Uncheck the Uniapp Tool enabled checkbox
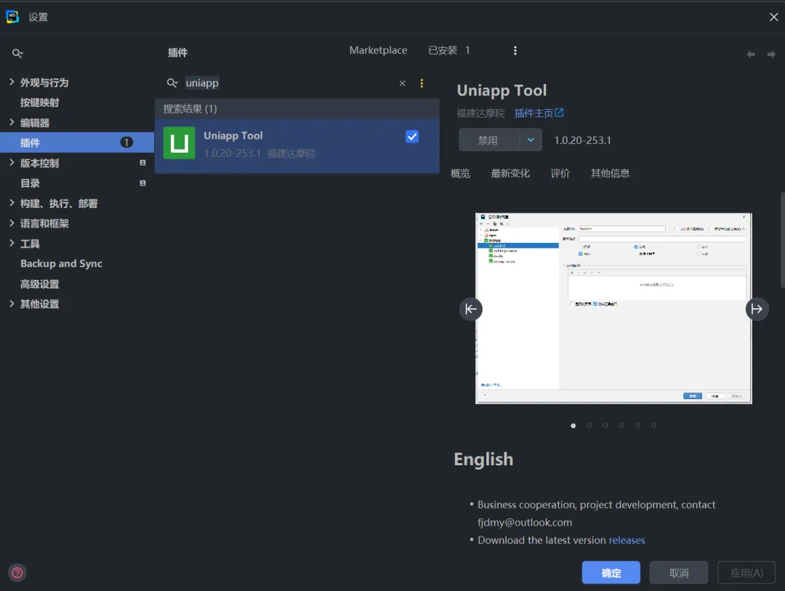785x591 pixels. pyautogui.click(x=412, y=136)
